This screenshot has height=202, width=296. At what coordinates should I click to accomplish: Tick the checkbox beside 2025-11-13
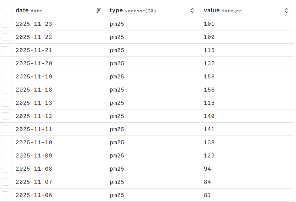click(5, 103)
